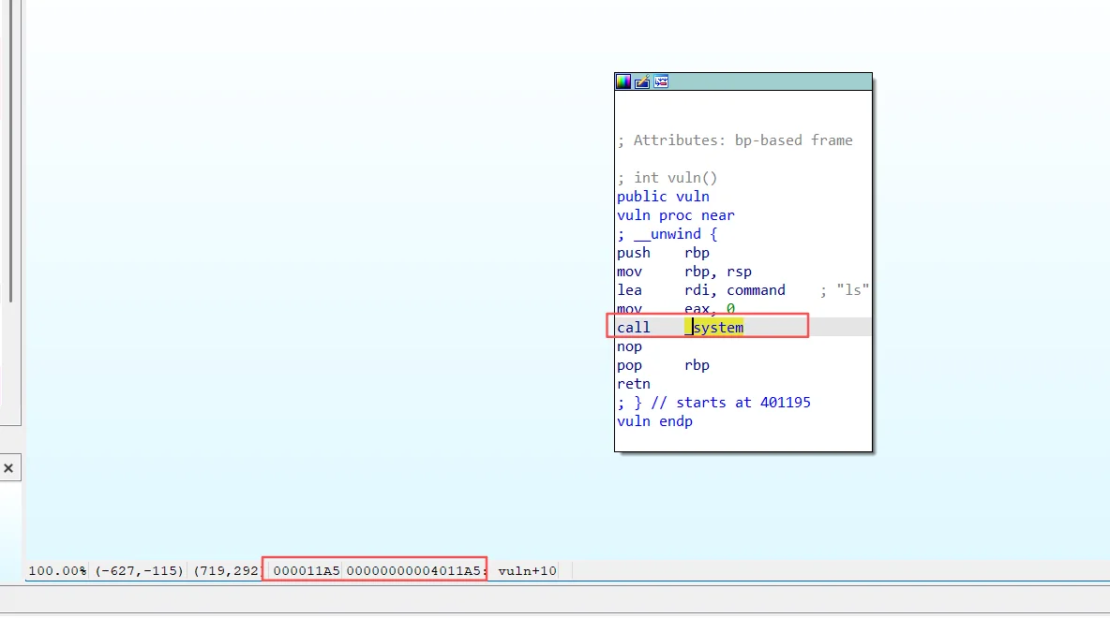The height and width of the screenshot is (618, 1110).
Task: Click the group nodes icon in node header
Action: click(x=661, y=82)
